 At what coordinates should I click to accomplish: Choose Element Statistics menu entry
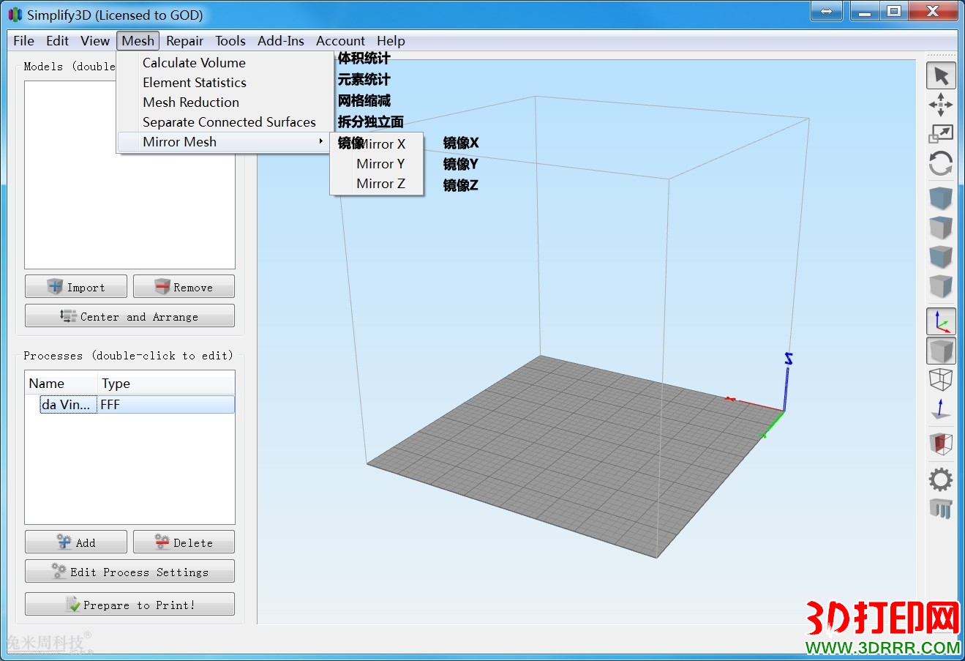[225, 83]
